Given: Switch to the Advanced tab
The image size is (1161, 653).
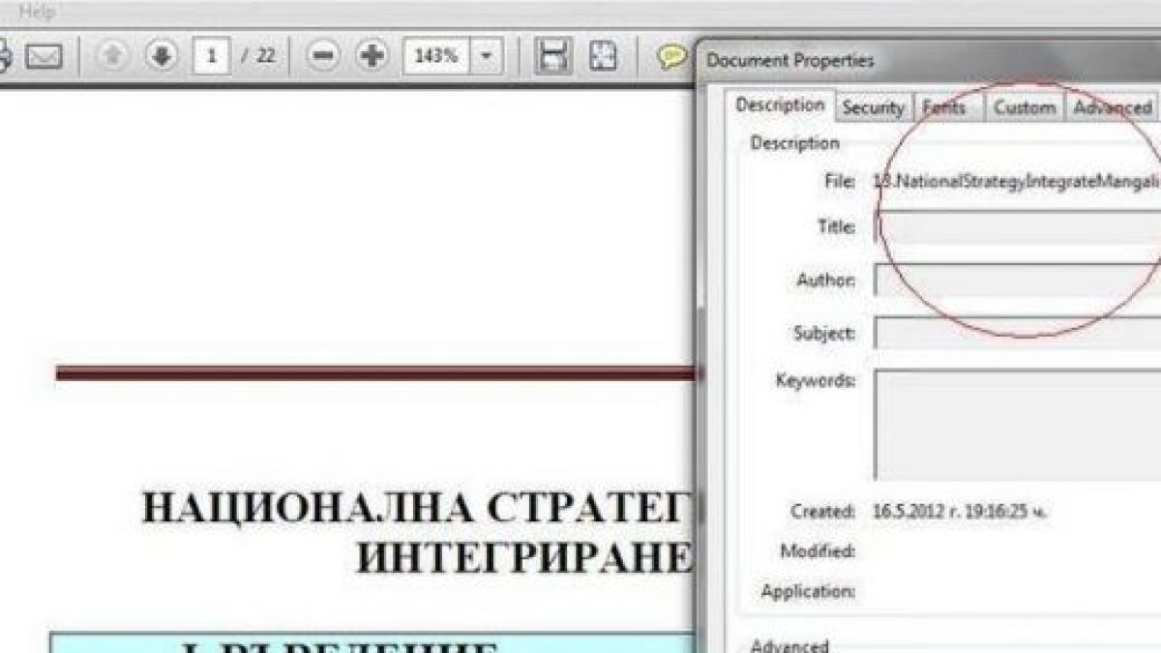Looking at the screenshot, I should (x=1113, y=107).
